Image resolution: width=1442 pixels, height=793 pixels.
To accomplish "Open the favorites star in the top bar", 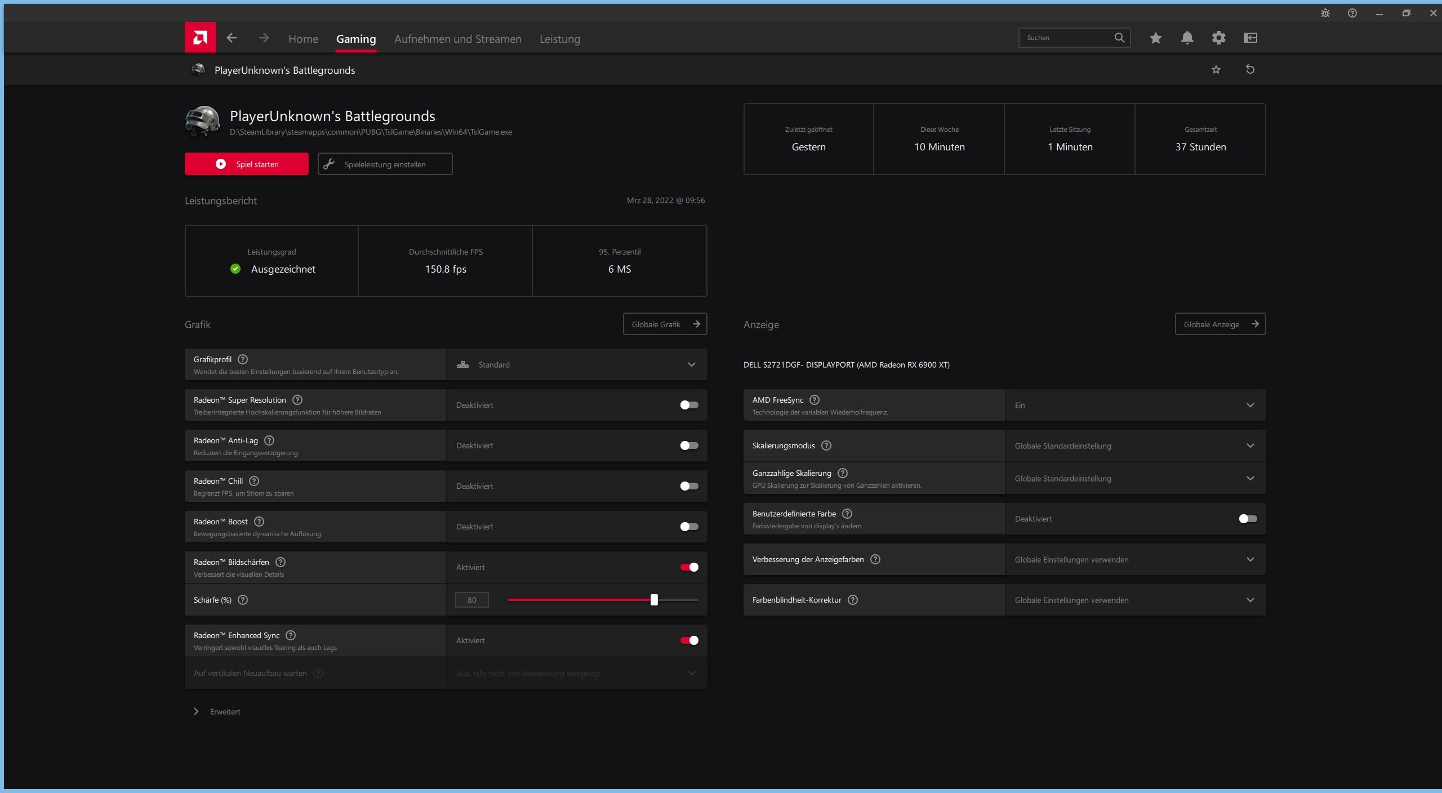I will [1155, 38].
